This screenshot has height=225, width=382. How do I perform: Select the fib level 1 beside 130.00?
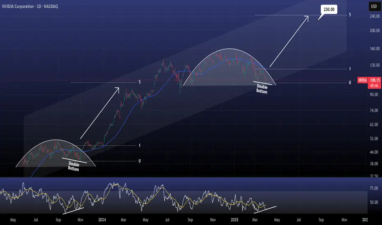coord(350,69)
